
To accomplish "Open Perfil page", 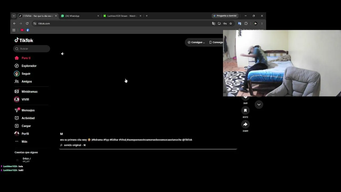I will [22, 134].
